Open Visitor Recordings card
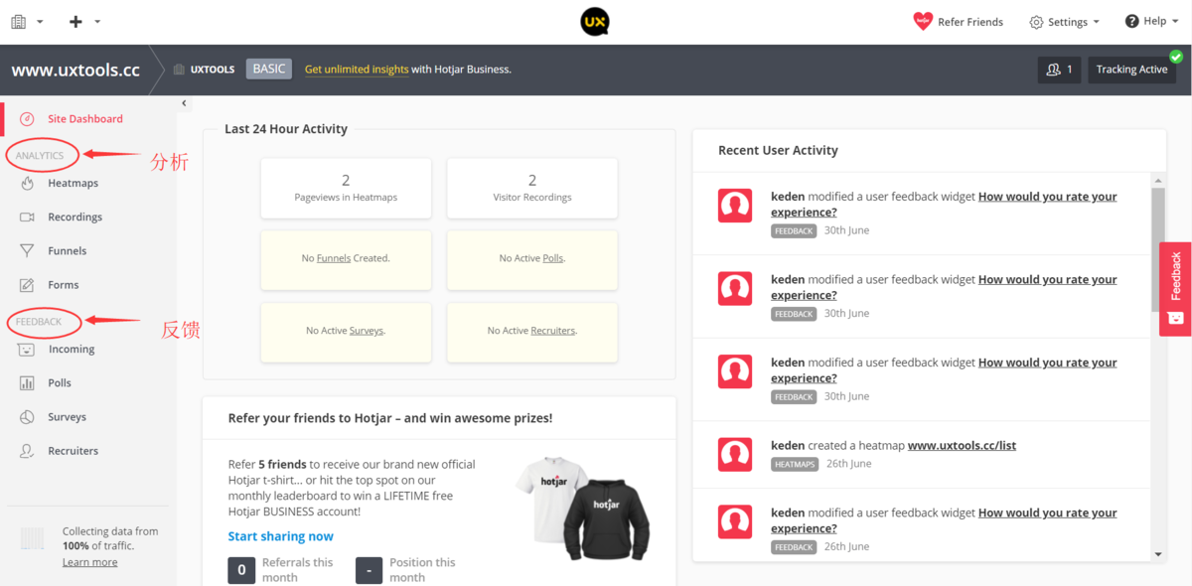The image size is (1192, 586). pos(532,188)
